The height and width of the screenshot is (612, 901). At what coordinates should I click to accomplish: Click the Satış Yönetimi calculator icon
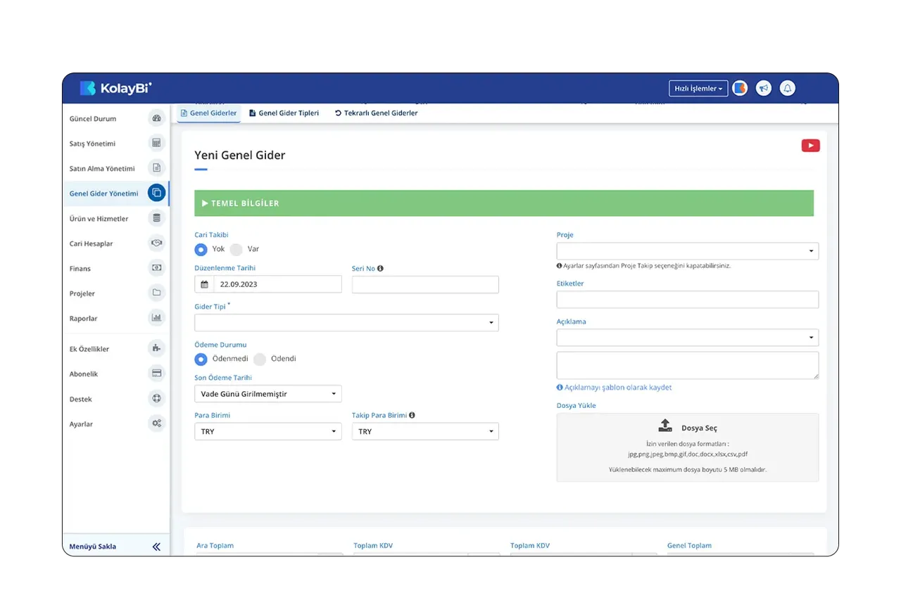pos(156,144)
